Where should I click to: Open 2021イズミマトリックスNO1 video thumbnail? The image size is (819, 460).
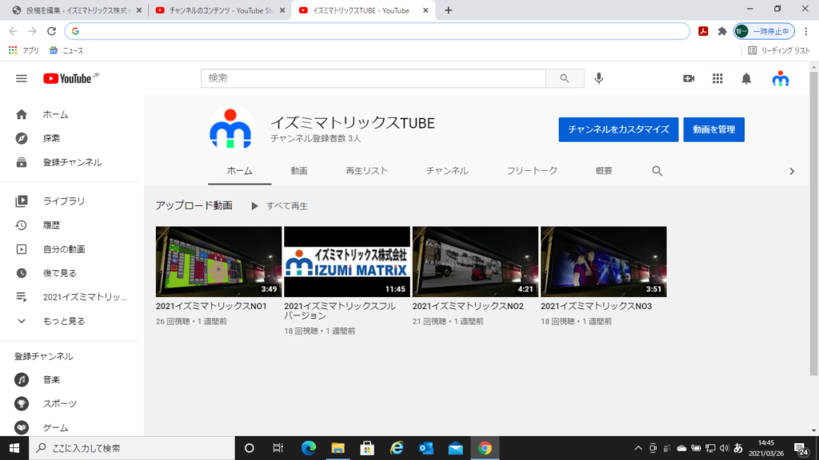click(x=218, y=261)
